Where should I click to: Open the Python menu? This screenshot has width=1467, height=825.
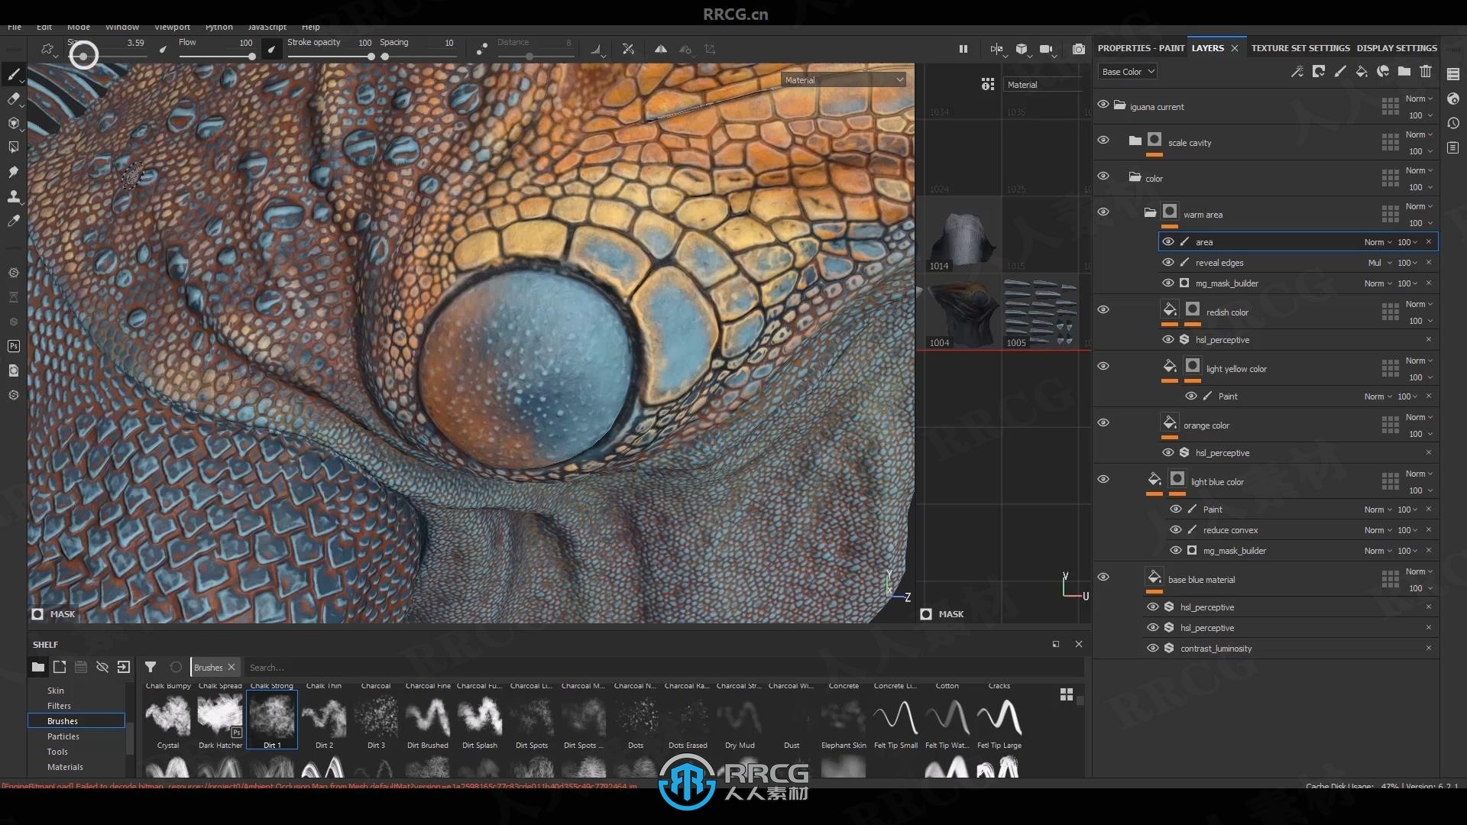(219, 27)
